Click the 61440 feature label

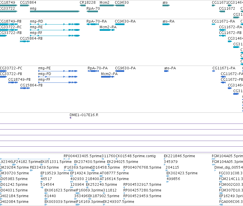click(x=50, y=196)
